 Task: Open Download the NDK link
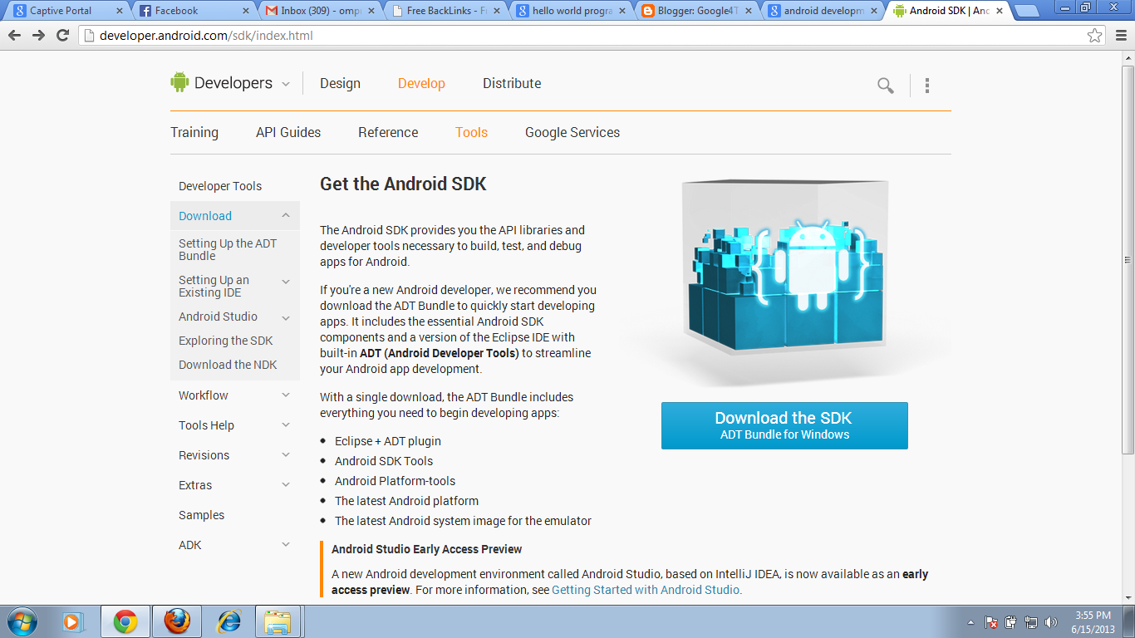(x=228, y=365)
